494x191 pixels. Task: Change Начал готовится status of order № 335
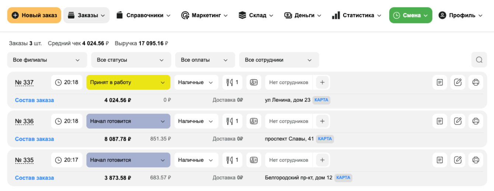(128, 160)
